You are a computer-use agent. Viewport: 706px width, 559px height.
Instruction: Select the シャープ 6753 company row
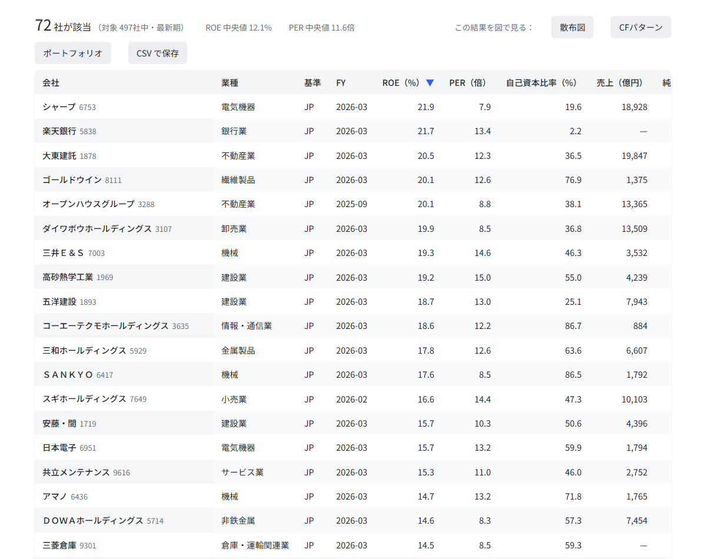point(353,107)
